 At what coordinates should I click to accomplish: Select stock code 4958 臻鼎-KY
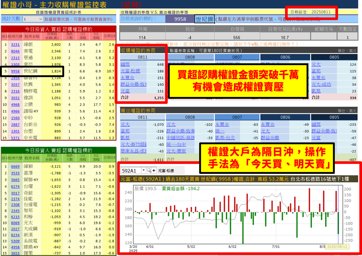pyautogui.click(x=15, y=247)
